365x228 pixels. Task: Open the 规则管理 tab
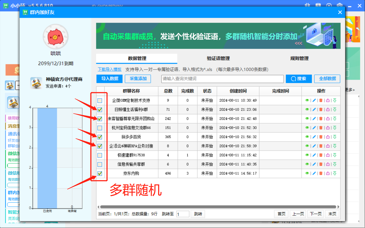click(x=300, y=59)
